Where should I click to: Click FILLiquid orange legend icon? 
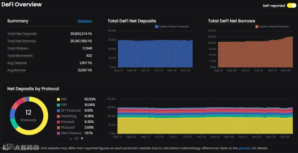pos(58,127)
